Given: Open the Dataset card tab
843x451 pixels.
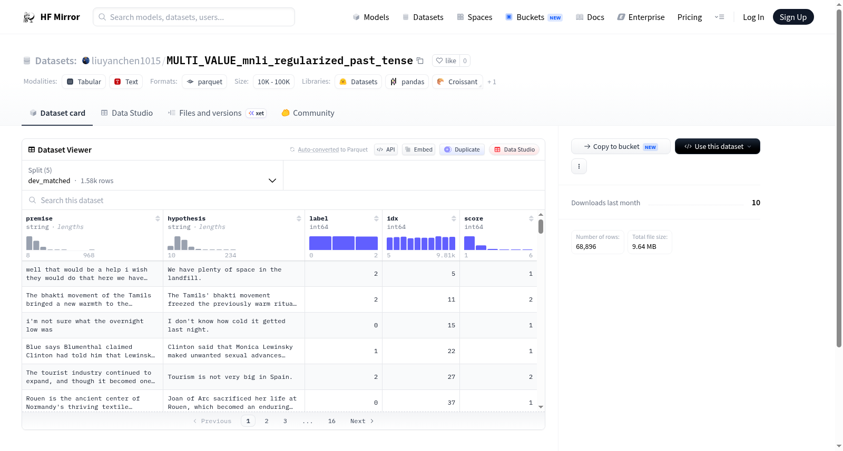Looking at the screenshot, I should click(x=57, y=113).
